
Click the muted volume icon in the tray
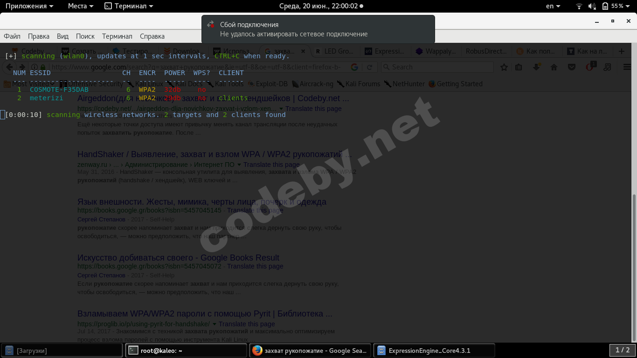pyautogui.click(x=592, y=6)
